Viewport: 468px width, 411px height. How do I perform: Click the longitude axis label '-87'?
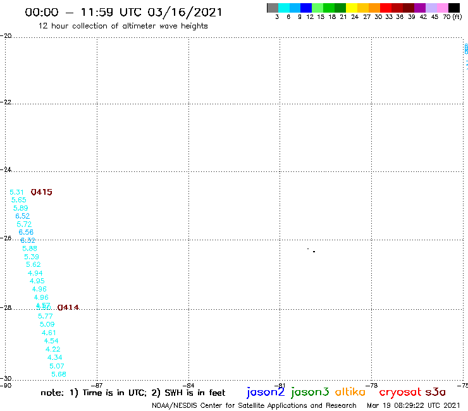click(x=97, y=385)
